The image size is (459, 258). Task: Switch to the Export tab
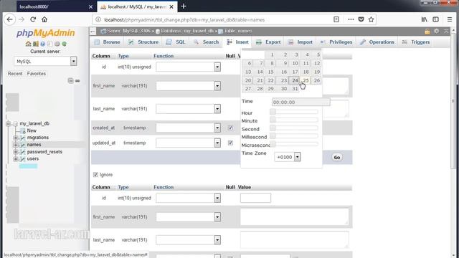pyautogui.click(x=268, y=42)
